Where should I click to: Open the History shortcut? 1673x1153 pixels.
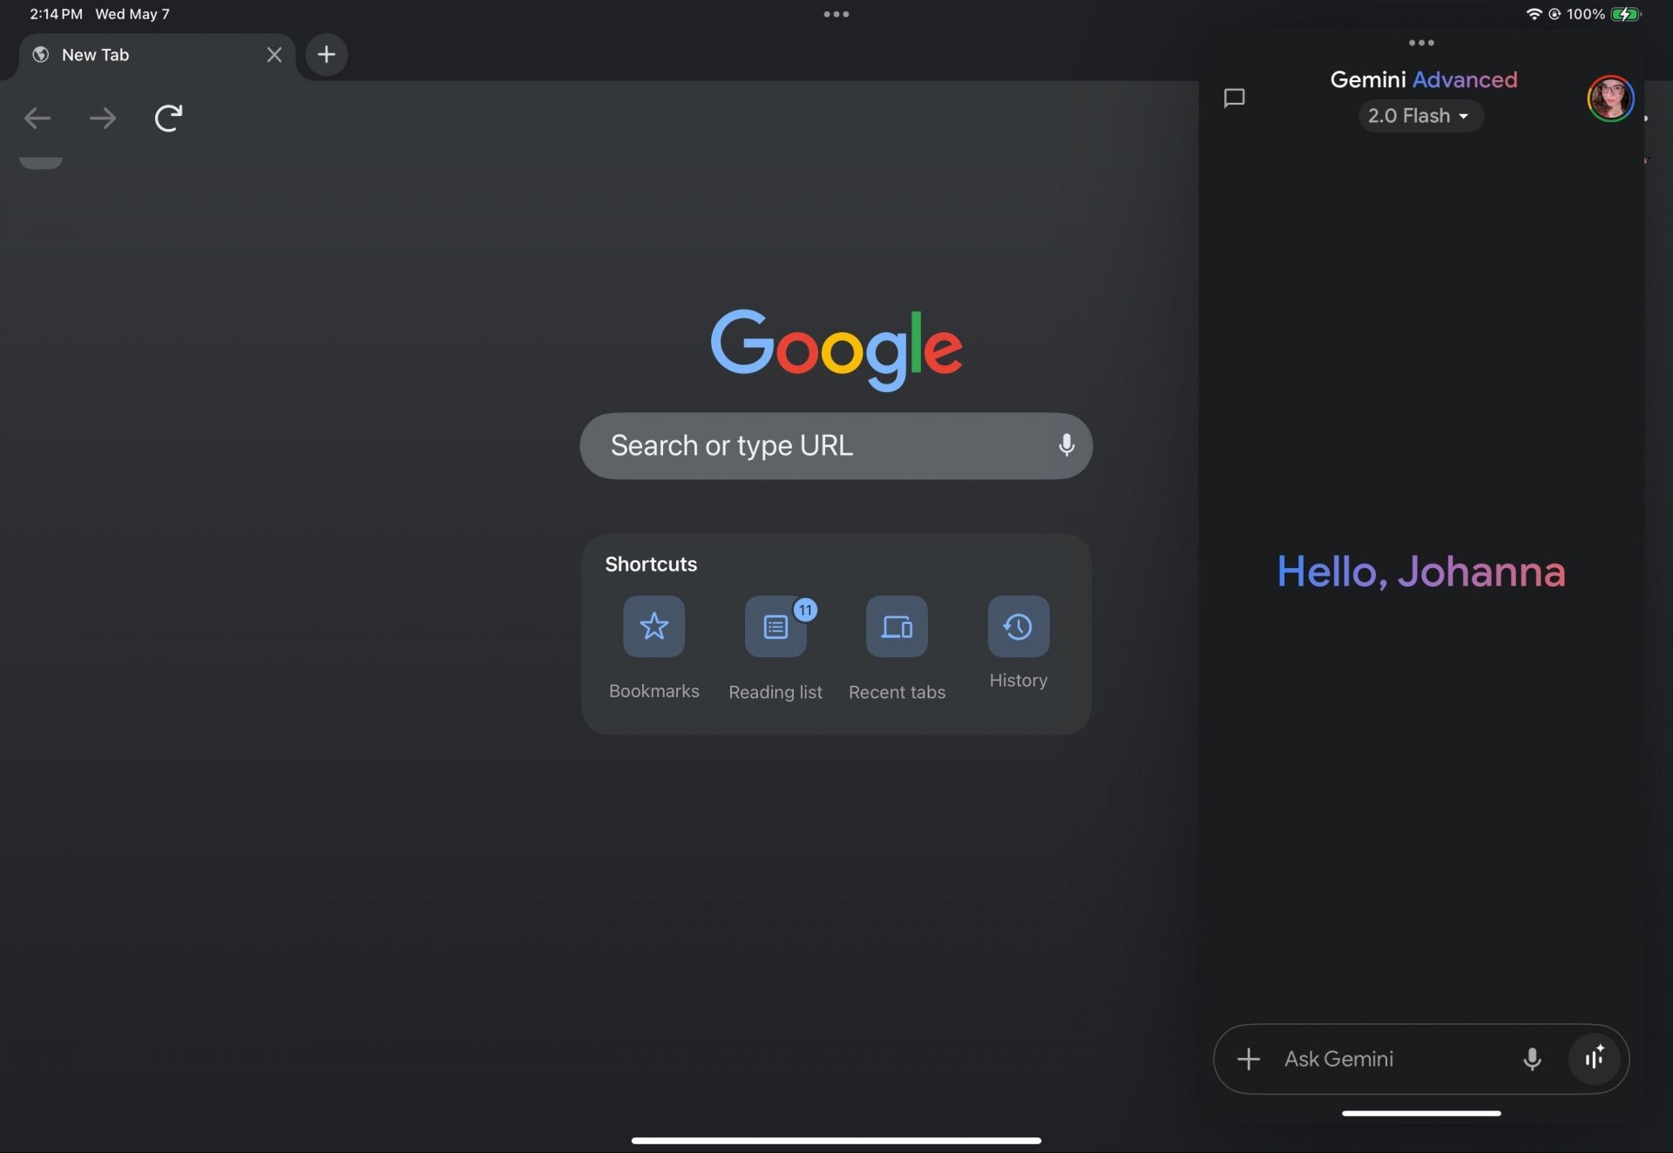click(x=1018, y=627)
